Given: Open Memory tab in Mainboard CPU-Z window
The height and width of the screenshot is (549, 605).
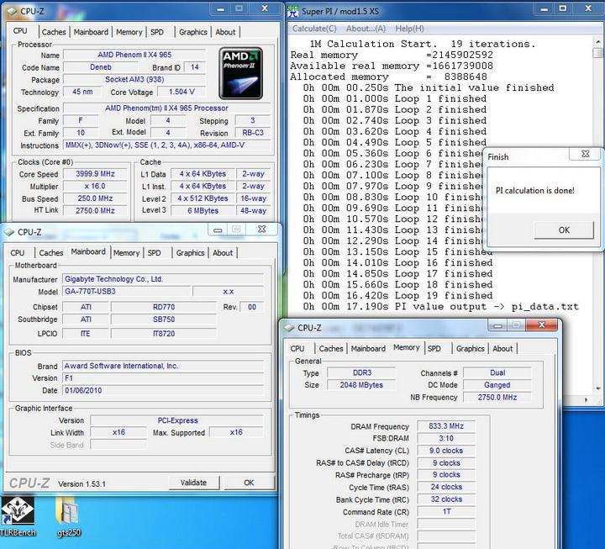Looking at the screenshot, I should [126, 253].
